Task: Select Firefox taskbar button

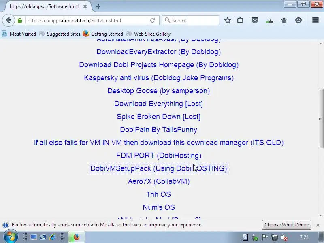Action: [77, 237]
